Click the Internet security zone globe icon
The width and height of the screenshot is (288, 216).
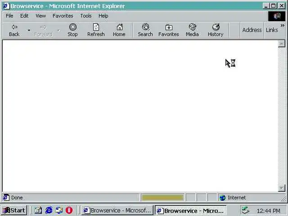click(x=223, y=198)
